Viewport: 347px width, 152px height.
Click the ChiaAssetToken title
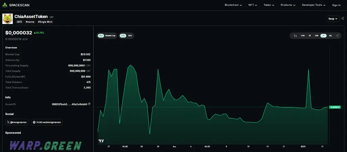31,17
